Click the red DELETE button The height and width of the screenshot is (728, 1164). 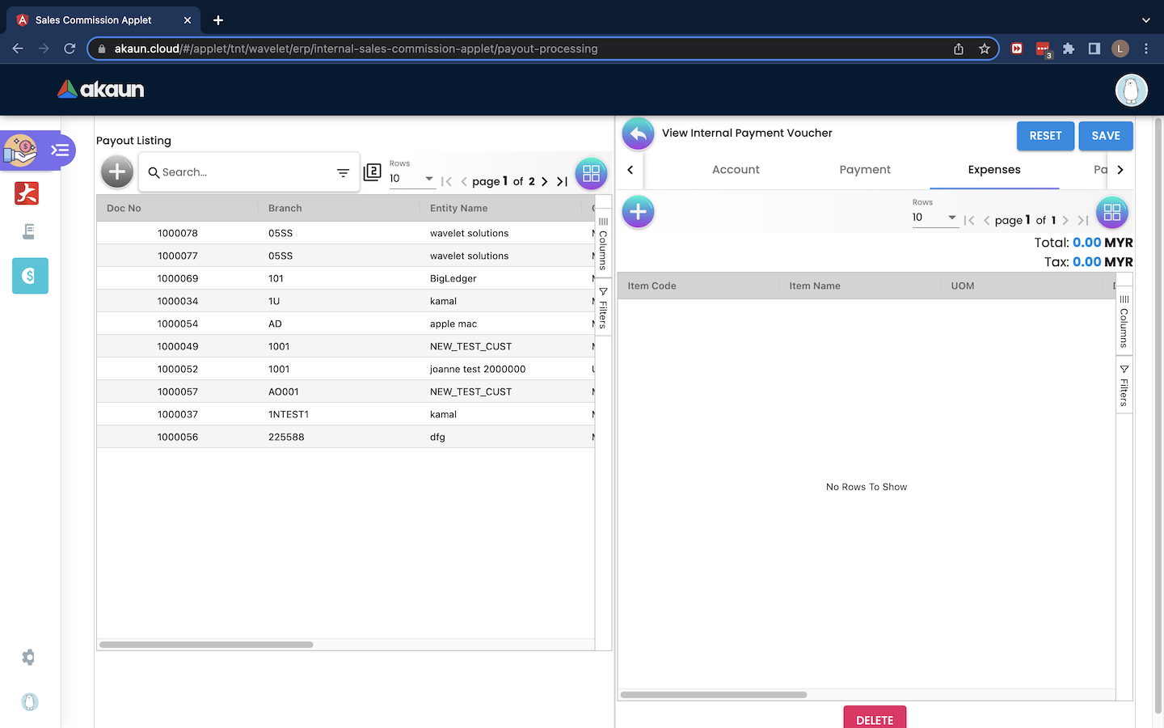point(875,719)
